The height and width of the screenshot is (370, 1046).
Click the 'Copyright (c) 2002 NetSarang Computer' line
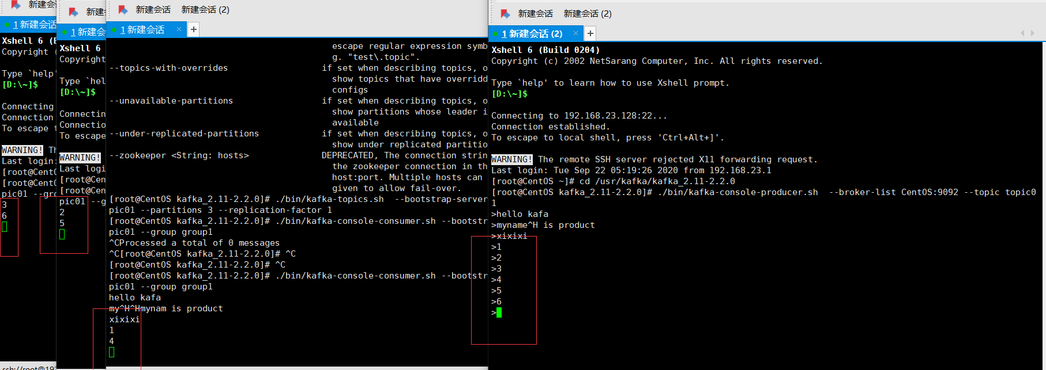point(657,61)
